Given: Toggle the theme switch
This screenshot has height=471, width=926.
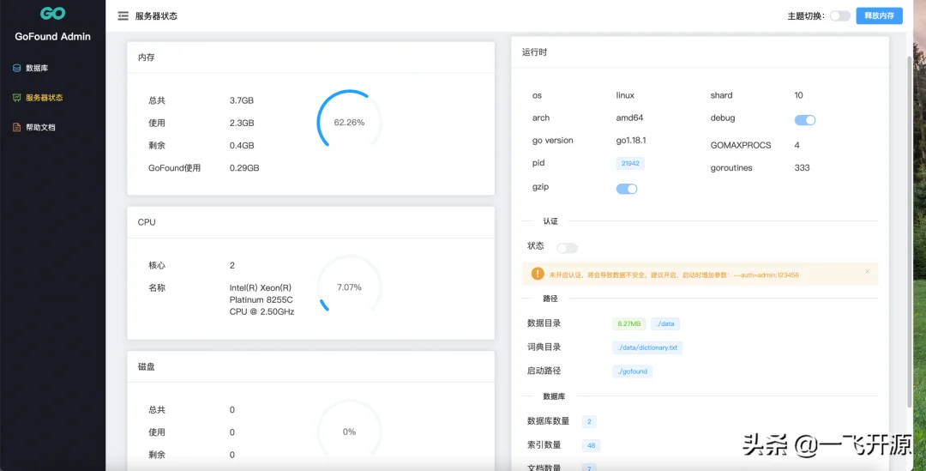Looking at the screenshot, I should pyautogui.click(x=839, y=16).
